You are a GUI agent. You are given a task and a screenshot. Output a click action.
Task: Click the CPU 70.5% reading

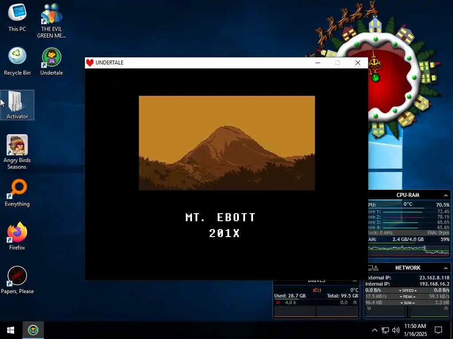click(x=442, y=205)
